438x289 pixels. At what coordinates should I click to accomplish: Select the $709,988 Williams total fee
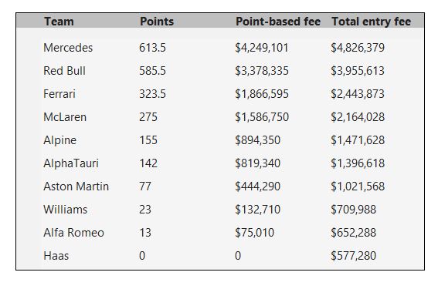coord(353,210)
